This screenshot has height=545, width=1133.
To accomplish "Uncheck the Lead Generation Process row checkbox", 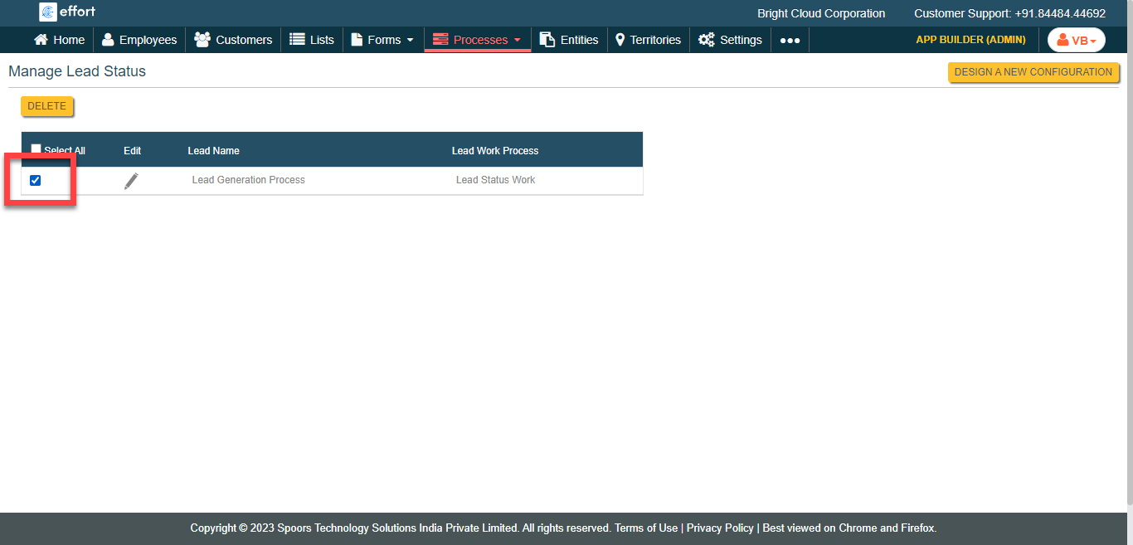I will (36, 180).
